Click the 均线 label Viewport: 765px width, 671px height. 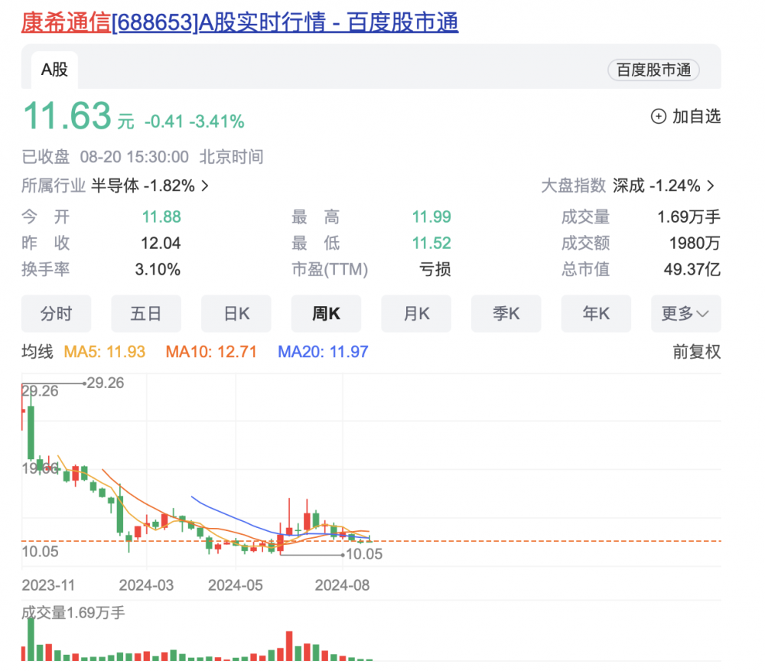(x=37, y=352)
